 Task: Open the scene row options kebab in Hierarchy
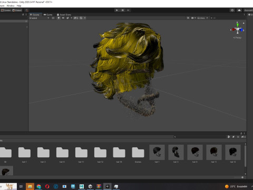pos(26,21)
